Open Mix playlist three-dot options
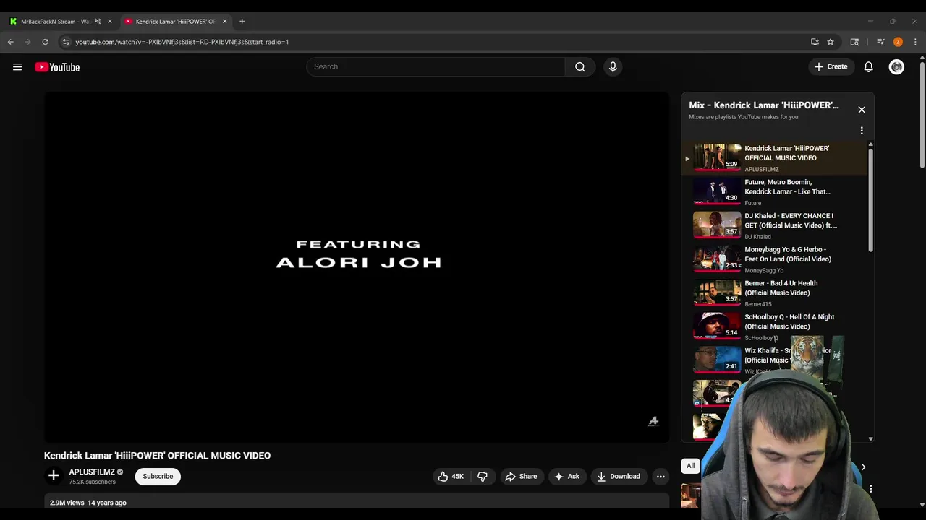 pyautogui.click(x=862, y=131)
